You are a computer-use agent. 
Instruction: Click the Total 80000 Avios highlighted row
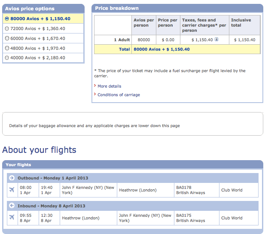177,49
